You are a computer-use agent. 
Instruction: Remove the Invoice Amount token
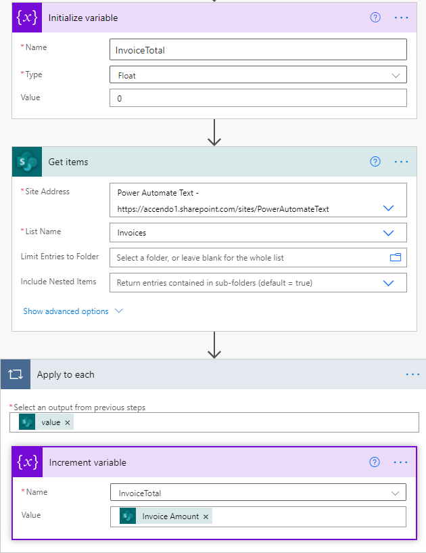coord(205,515)
